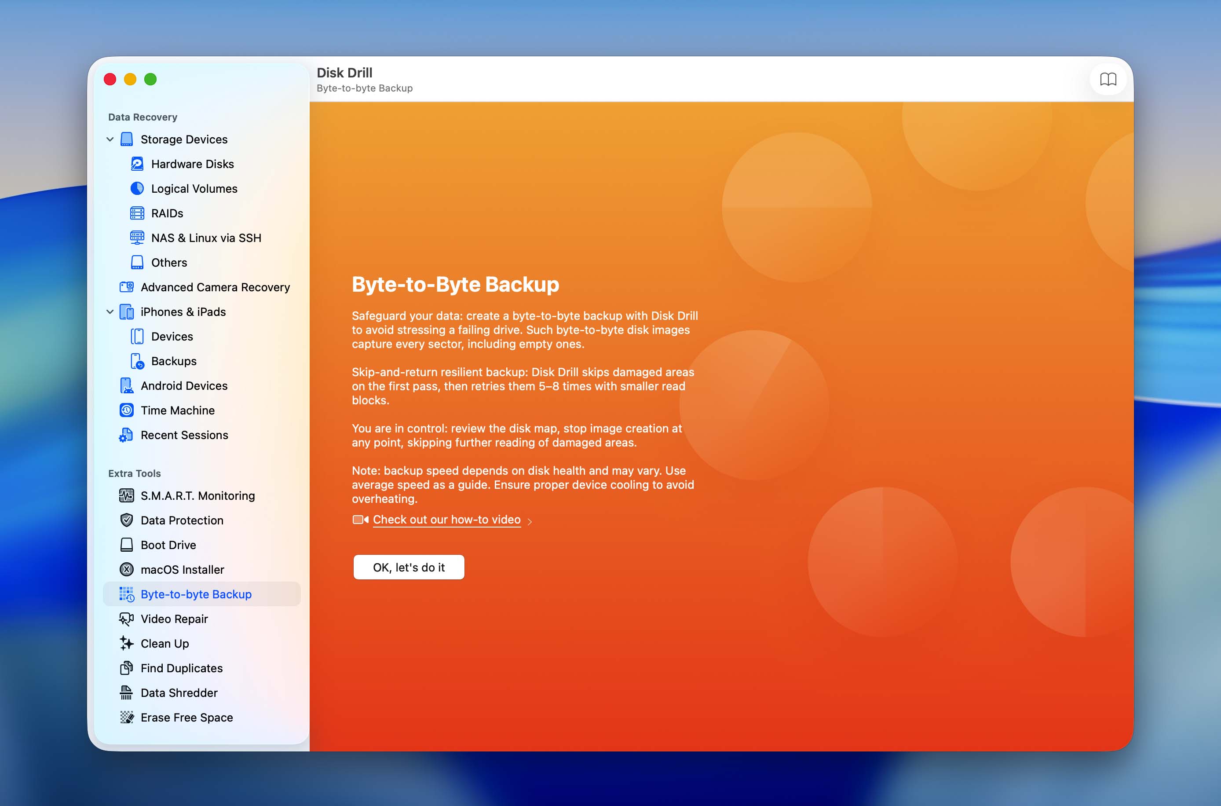Open macOS Installer tool
This screenshot has height=806, width=1221.
(x=202, y=570)
